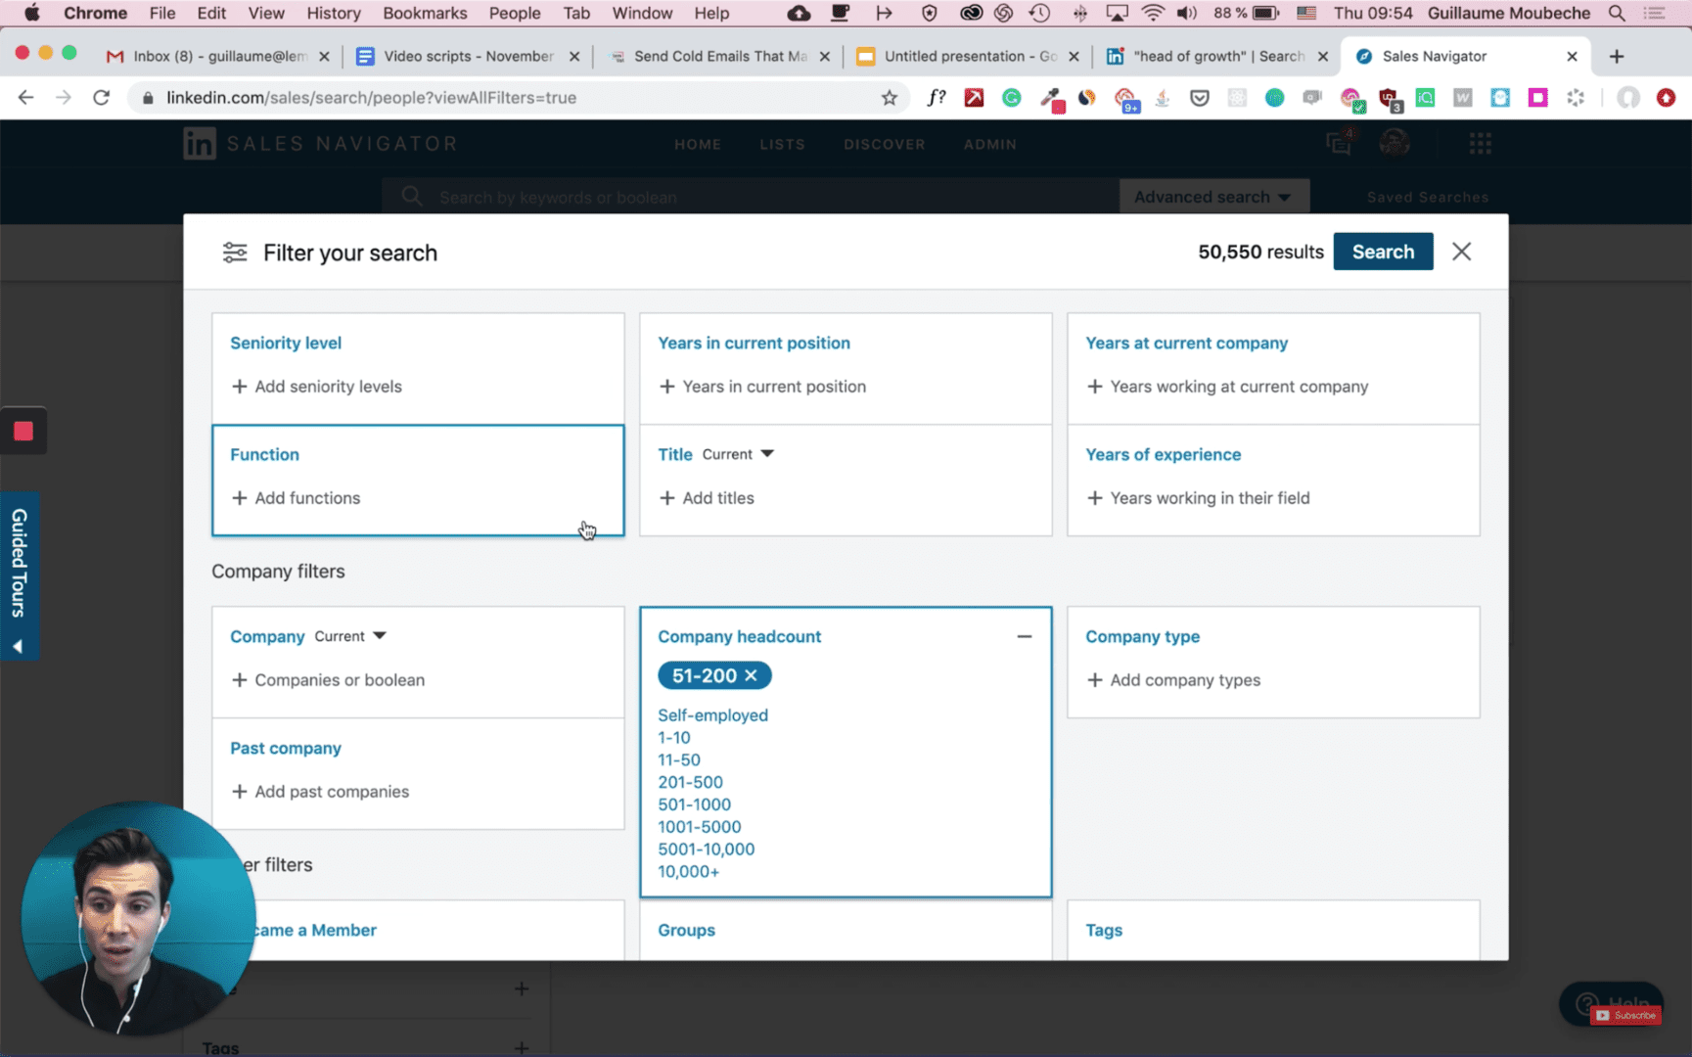
Task: Click the Pocket extension icon
Action: (x=1199, y=97)
